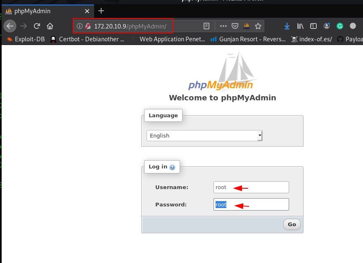Open the English language dropdown

(204, 136)
